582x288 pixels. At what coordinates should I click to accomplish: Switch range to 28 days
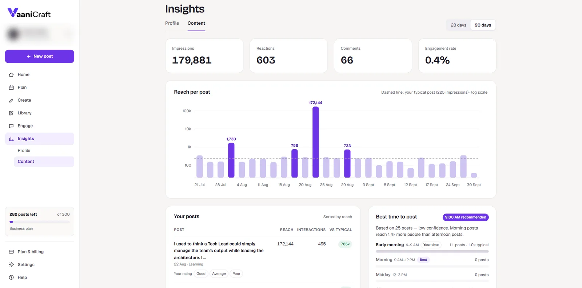tap(458, 25)
